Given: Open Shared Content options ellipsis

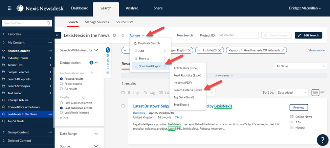Looking at the screenshot, I should click(50, 51).
